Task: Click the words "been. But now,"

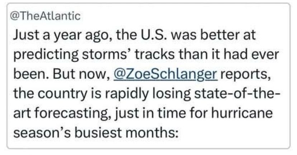Action: 62,74
